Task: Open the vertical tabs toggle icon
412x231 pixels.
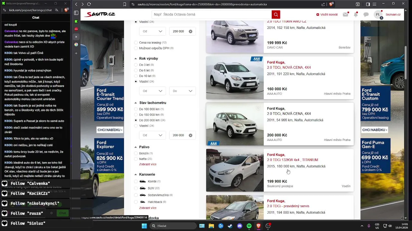Action: tap(76, 13)
